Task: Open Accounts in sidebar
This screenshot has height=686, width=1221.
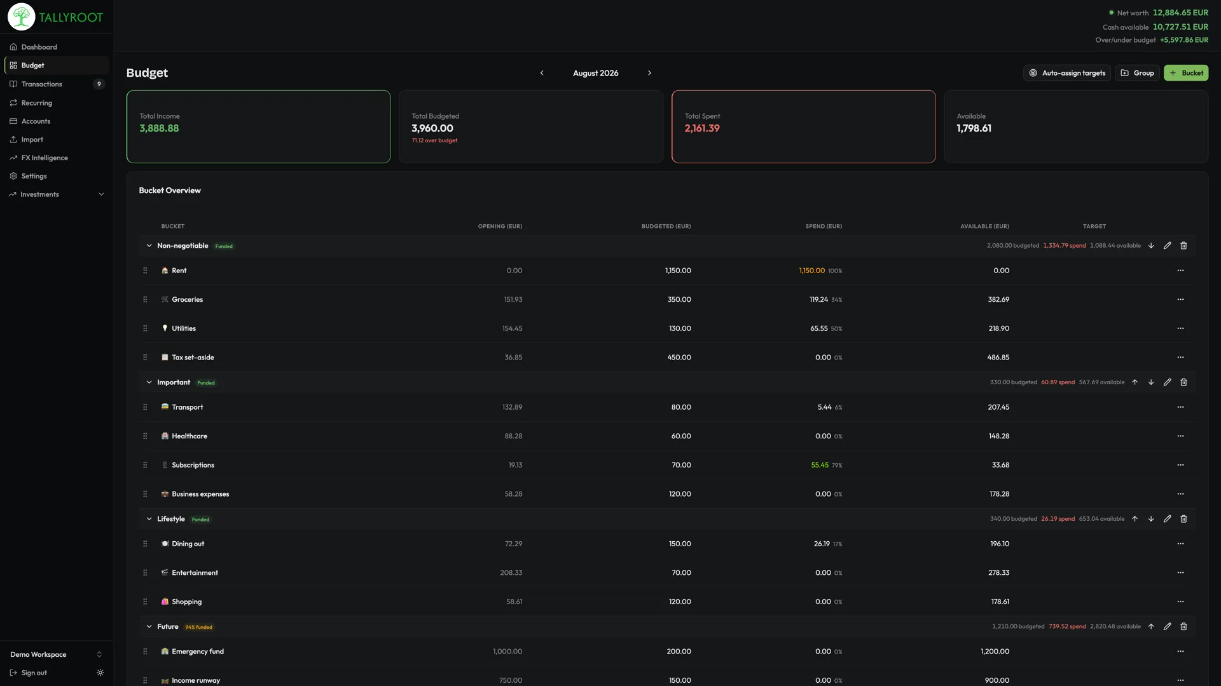Action: point(57,121)
